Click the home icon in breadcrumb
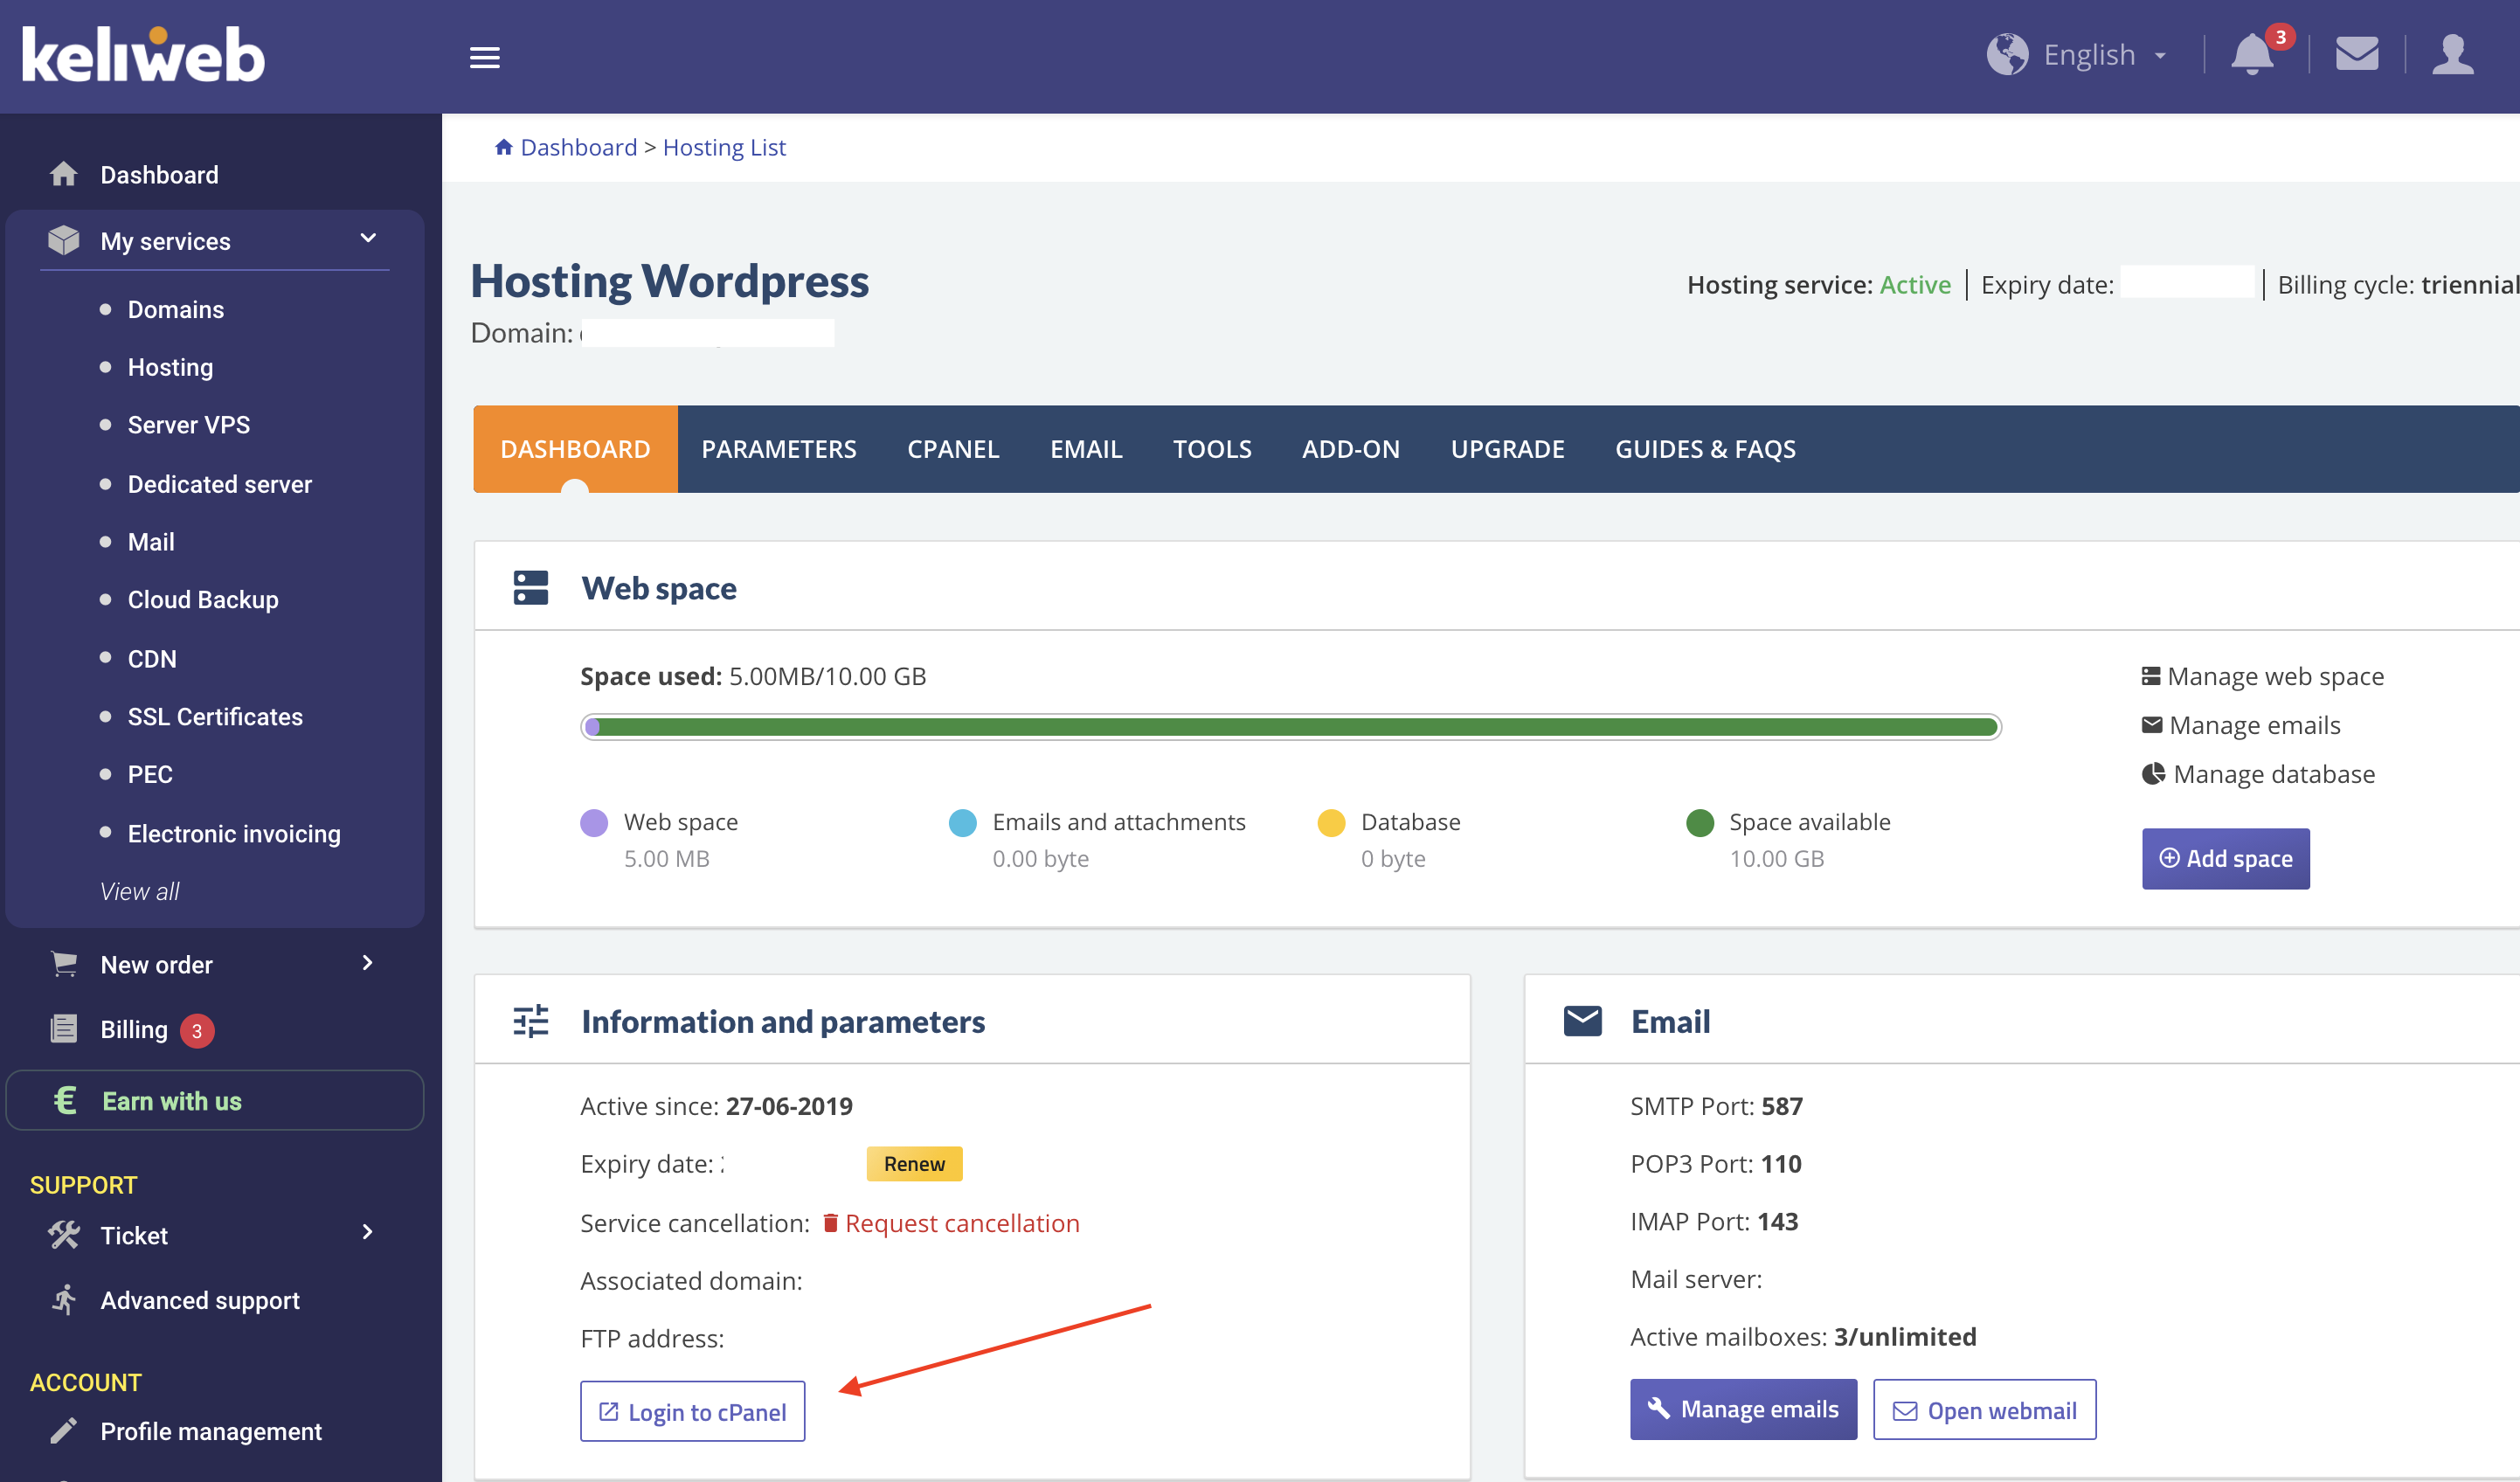This screenshot has width=2520, height=1482. tap(504, 147)
